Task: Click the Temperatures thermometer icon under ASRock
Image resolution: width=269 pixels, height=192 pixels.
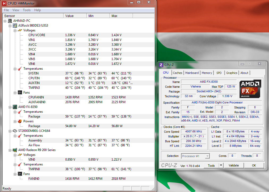Action: click(x=20, y=69)
